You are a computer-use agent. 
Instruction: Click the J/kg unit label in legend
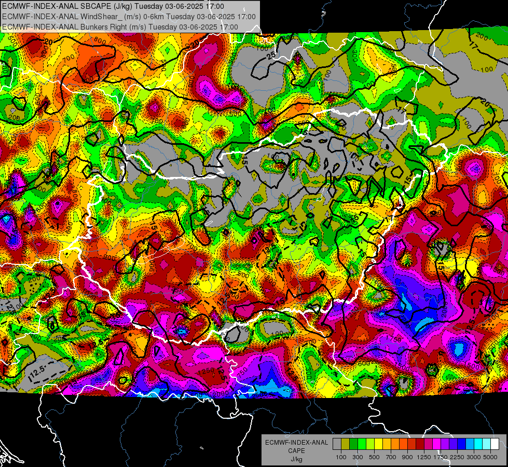point(296,459)
